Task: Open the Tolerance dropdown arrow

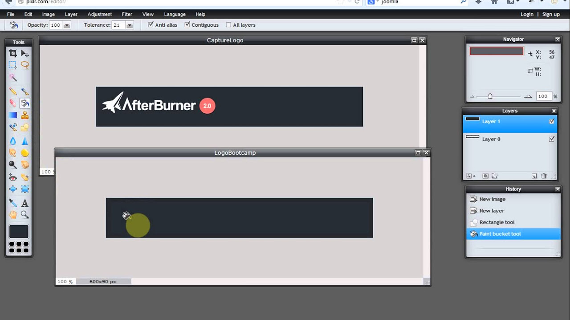Action: (x=130, y=25)
